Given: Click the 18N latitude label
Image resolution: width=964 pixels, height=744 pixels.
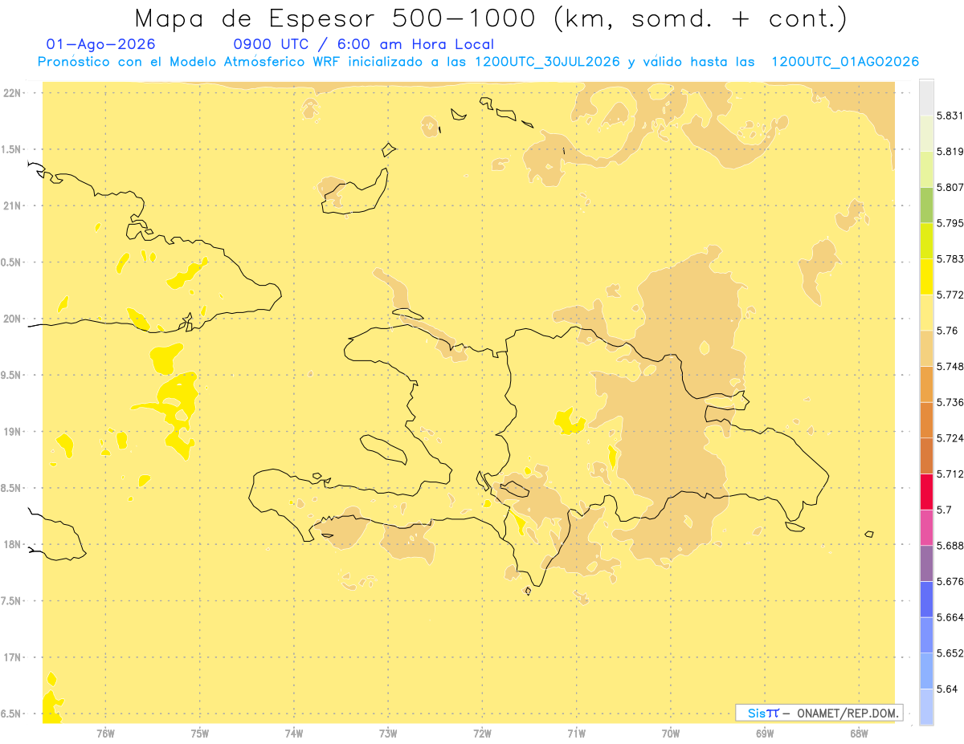Looking at the screenshot, I should (x=12, y=545).
